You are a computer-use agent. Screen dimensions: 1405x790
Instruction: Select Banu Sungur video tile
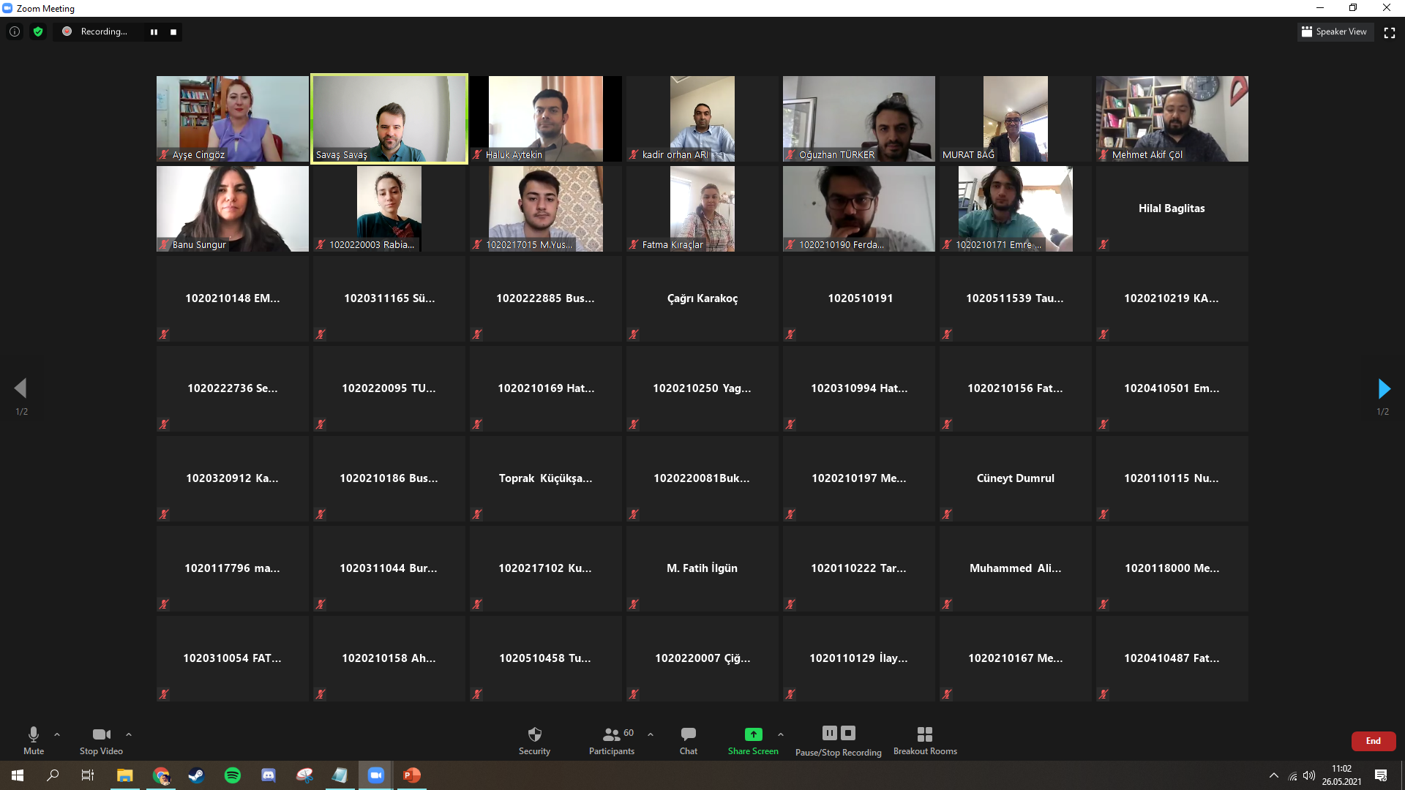(x=233, y=208)
